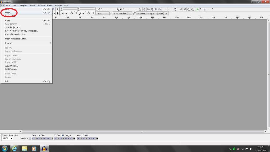The width and height of the screenshot is (270, 152).
Task: Open the Transport menu
Action: click(x=23, y=6)
